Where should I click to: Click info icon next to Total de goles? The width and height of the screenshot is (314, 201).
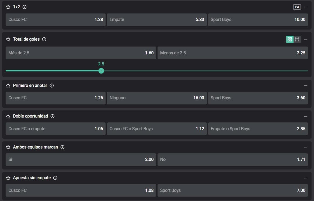coord(44,39)
